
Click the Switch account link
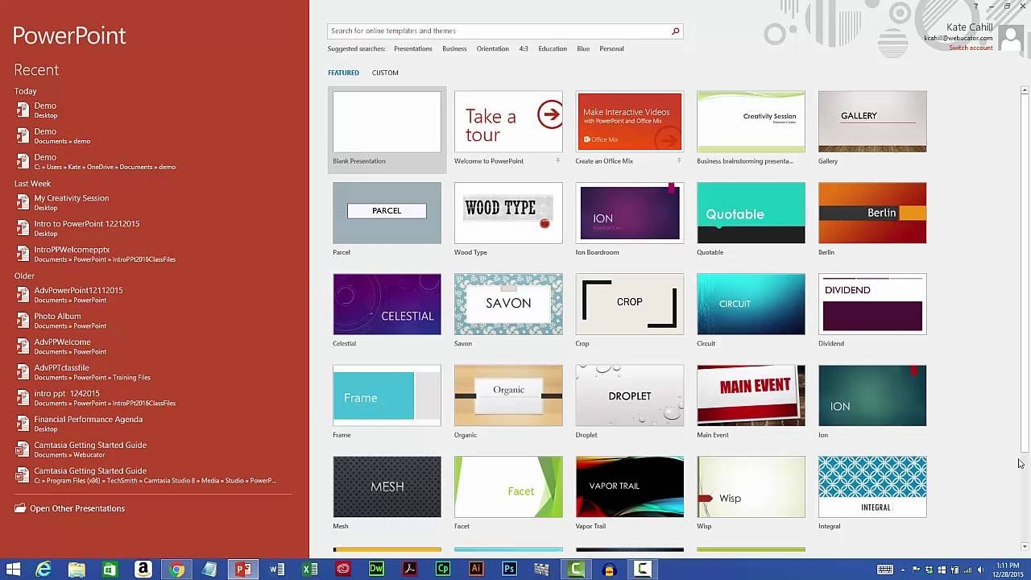point(971,48)
